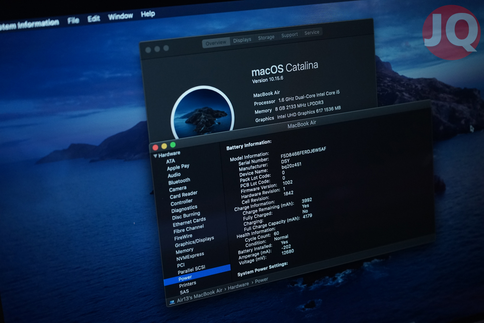484x323 pixels.
Task: Switch to the Overview tab
Action: tap(216, 43)
